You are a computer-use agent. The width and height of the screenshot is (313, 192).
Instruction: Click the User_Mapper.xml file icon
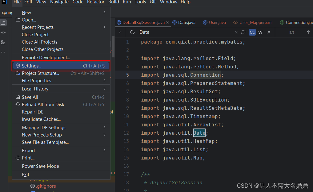[x=236, y=22]
